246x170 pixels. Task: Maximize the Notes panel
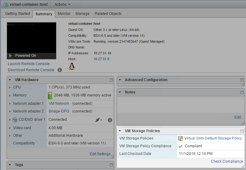coord(242,92)
